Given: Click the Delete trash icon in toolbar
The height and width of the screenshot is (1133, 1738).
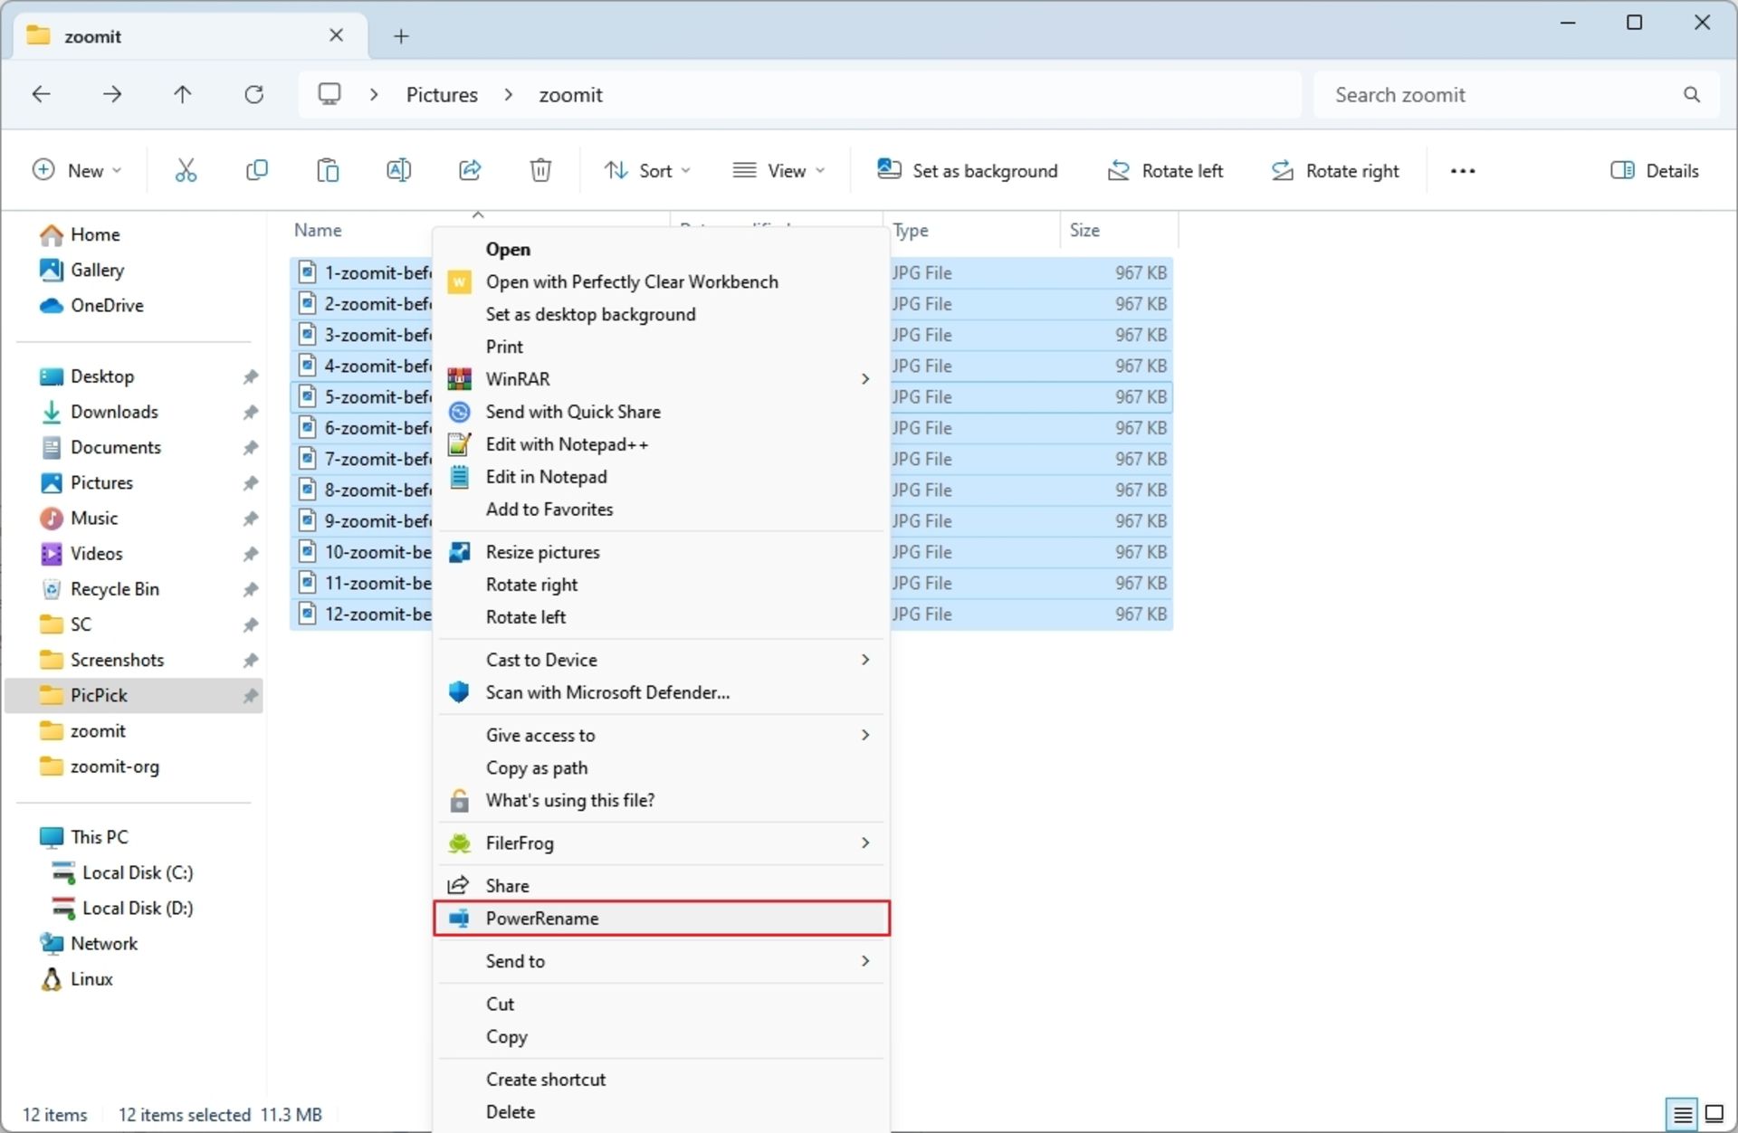Looking at the screenshot, I should [x=540, y=170].
